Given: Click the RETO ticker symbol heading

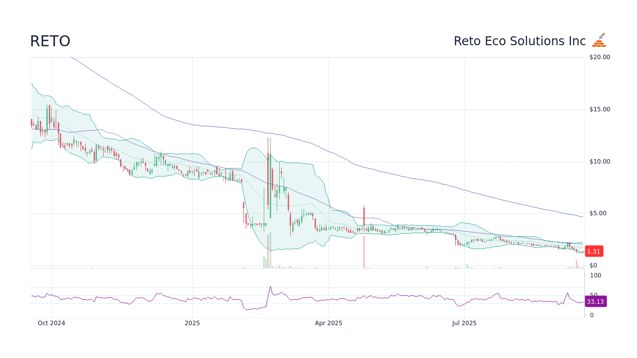Looking at the screenshot, I should [50, 41].
